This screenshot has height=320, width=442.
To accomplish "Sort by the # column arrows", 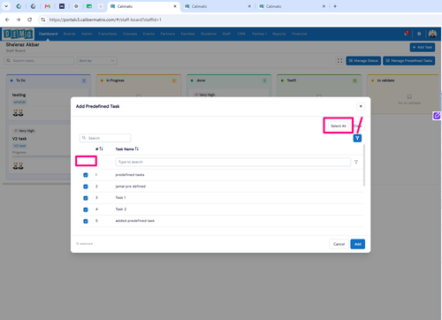I will [x=101, y=149].
